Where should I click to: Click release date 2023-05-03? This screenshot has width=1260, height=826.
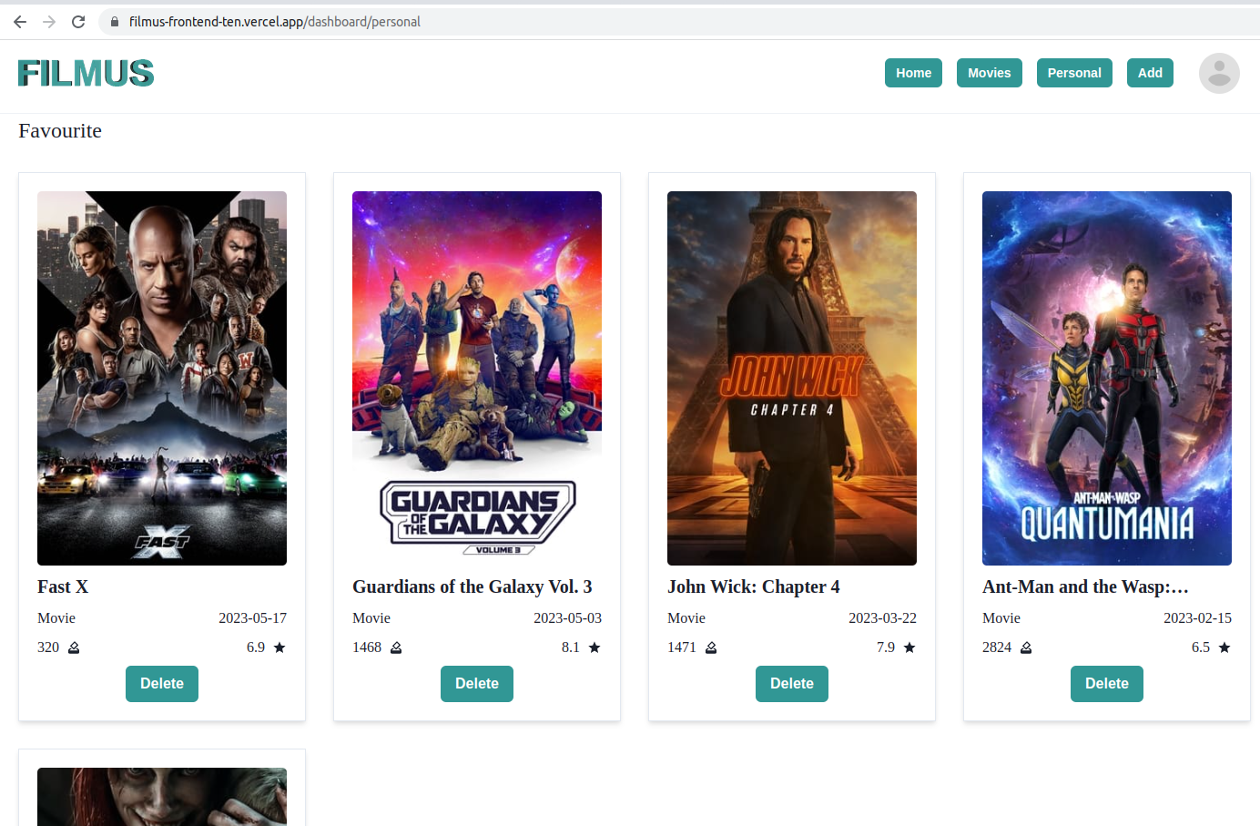click(567, 618)
